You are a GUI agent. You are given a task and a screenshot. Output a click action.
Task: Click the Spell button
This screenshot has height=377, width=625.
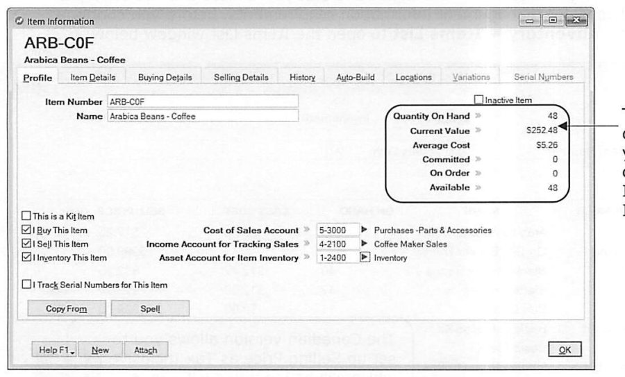pos(150,308)
